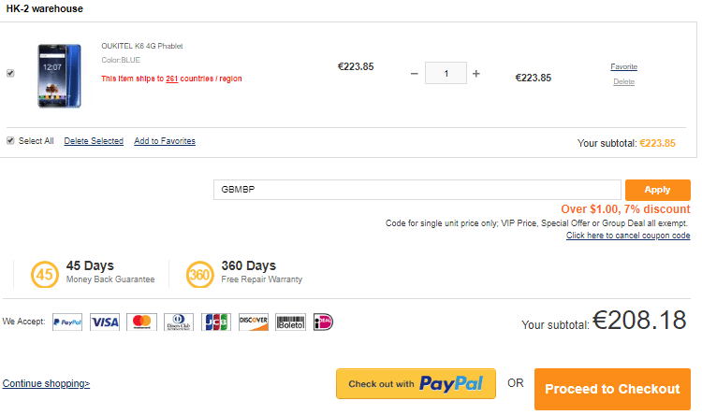Click the coupon code input field
The height and width of the screenshot is (415, 702).
(x=417, y=190)
